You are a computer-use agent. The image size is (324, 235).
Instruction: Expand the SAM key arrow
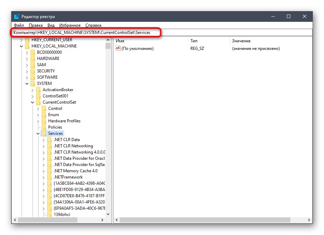point(27,65)
